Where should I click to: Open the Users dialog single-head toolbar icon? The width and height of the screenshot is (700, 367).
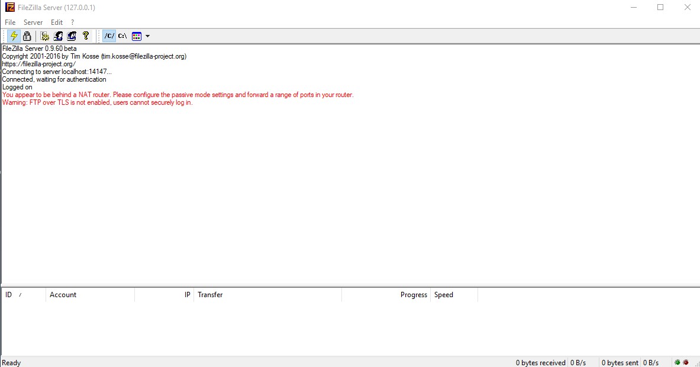point(58,36)
